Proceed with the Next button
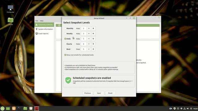 click(x=99, y=93)
